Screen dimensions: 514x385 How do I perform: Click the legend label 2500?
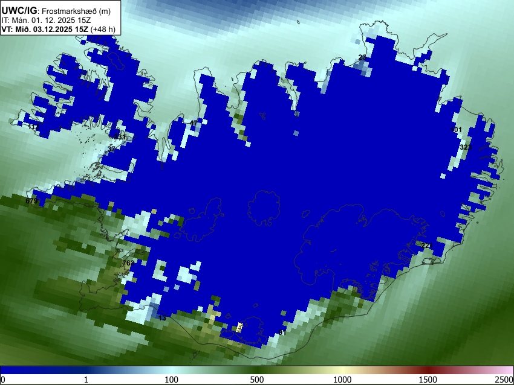click(504, 380)
